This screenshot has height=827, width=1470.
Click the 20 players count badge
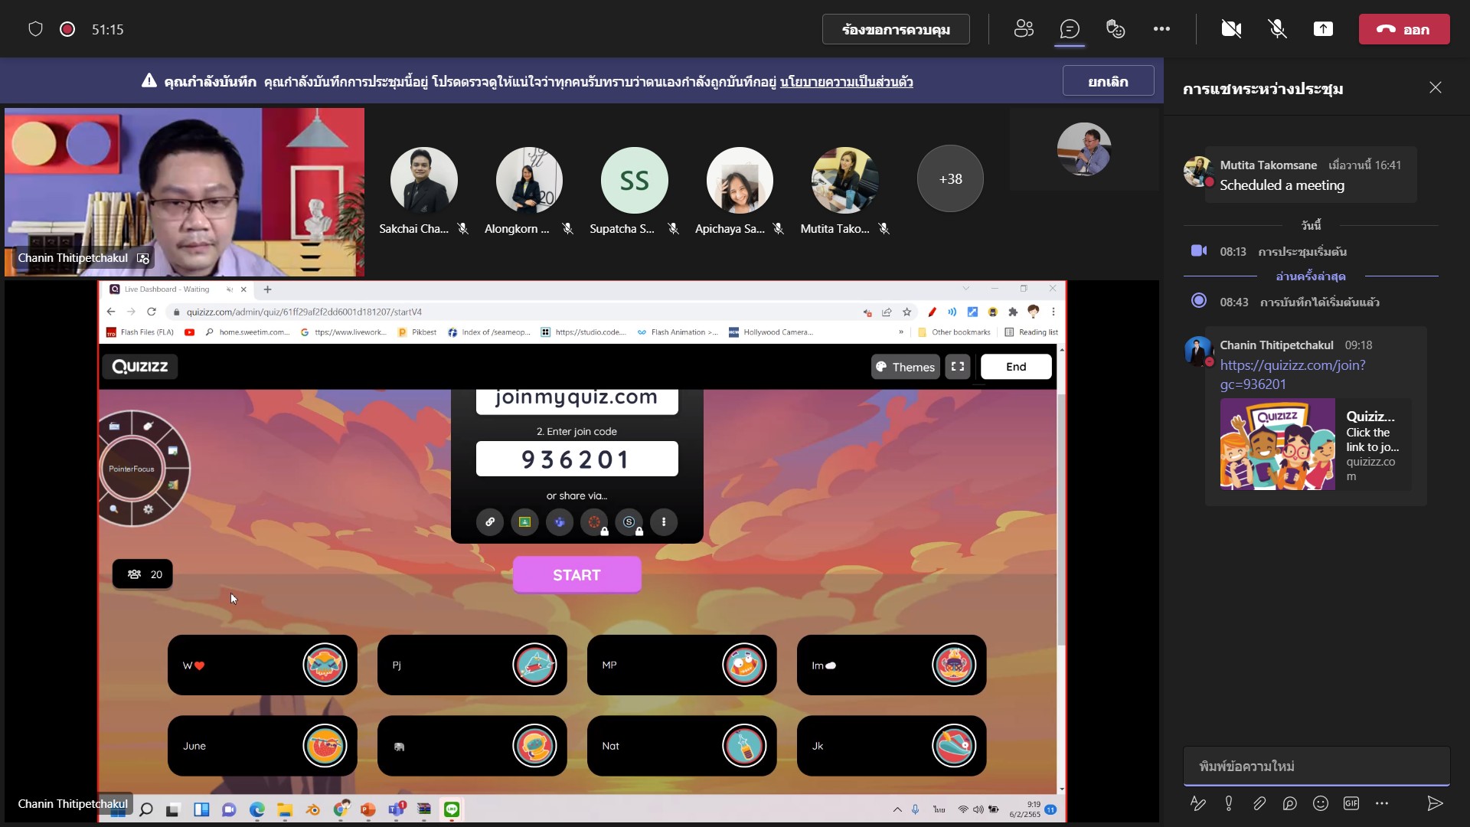pyautogui.click(x=143, y=574)
